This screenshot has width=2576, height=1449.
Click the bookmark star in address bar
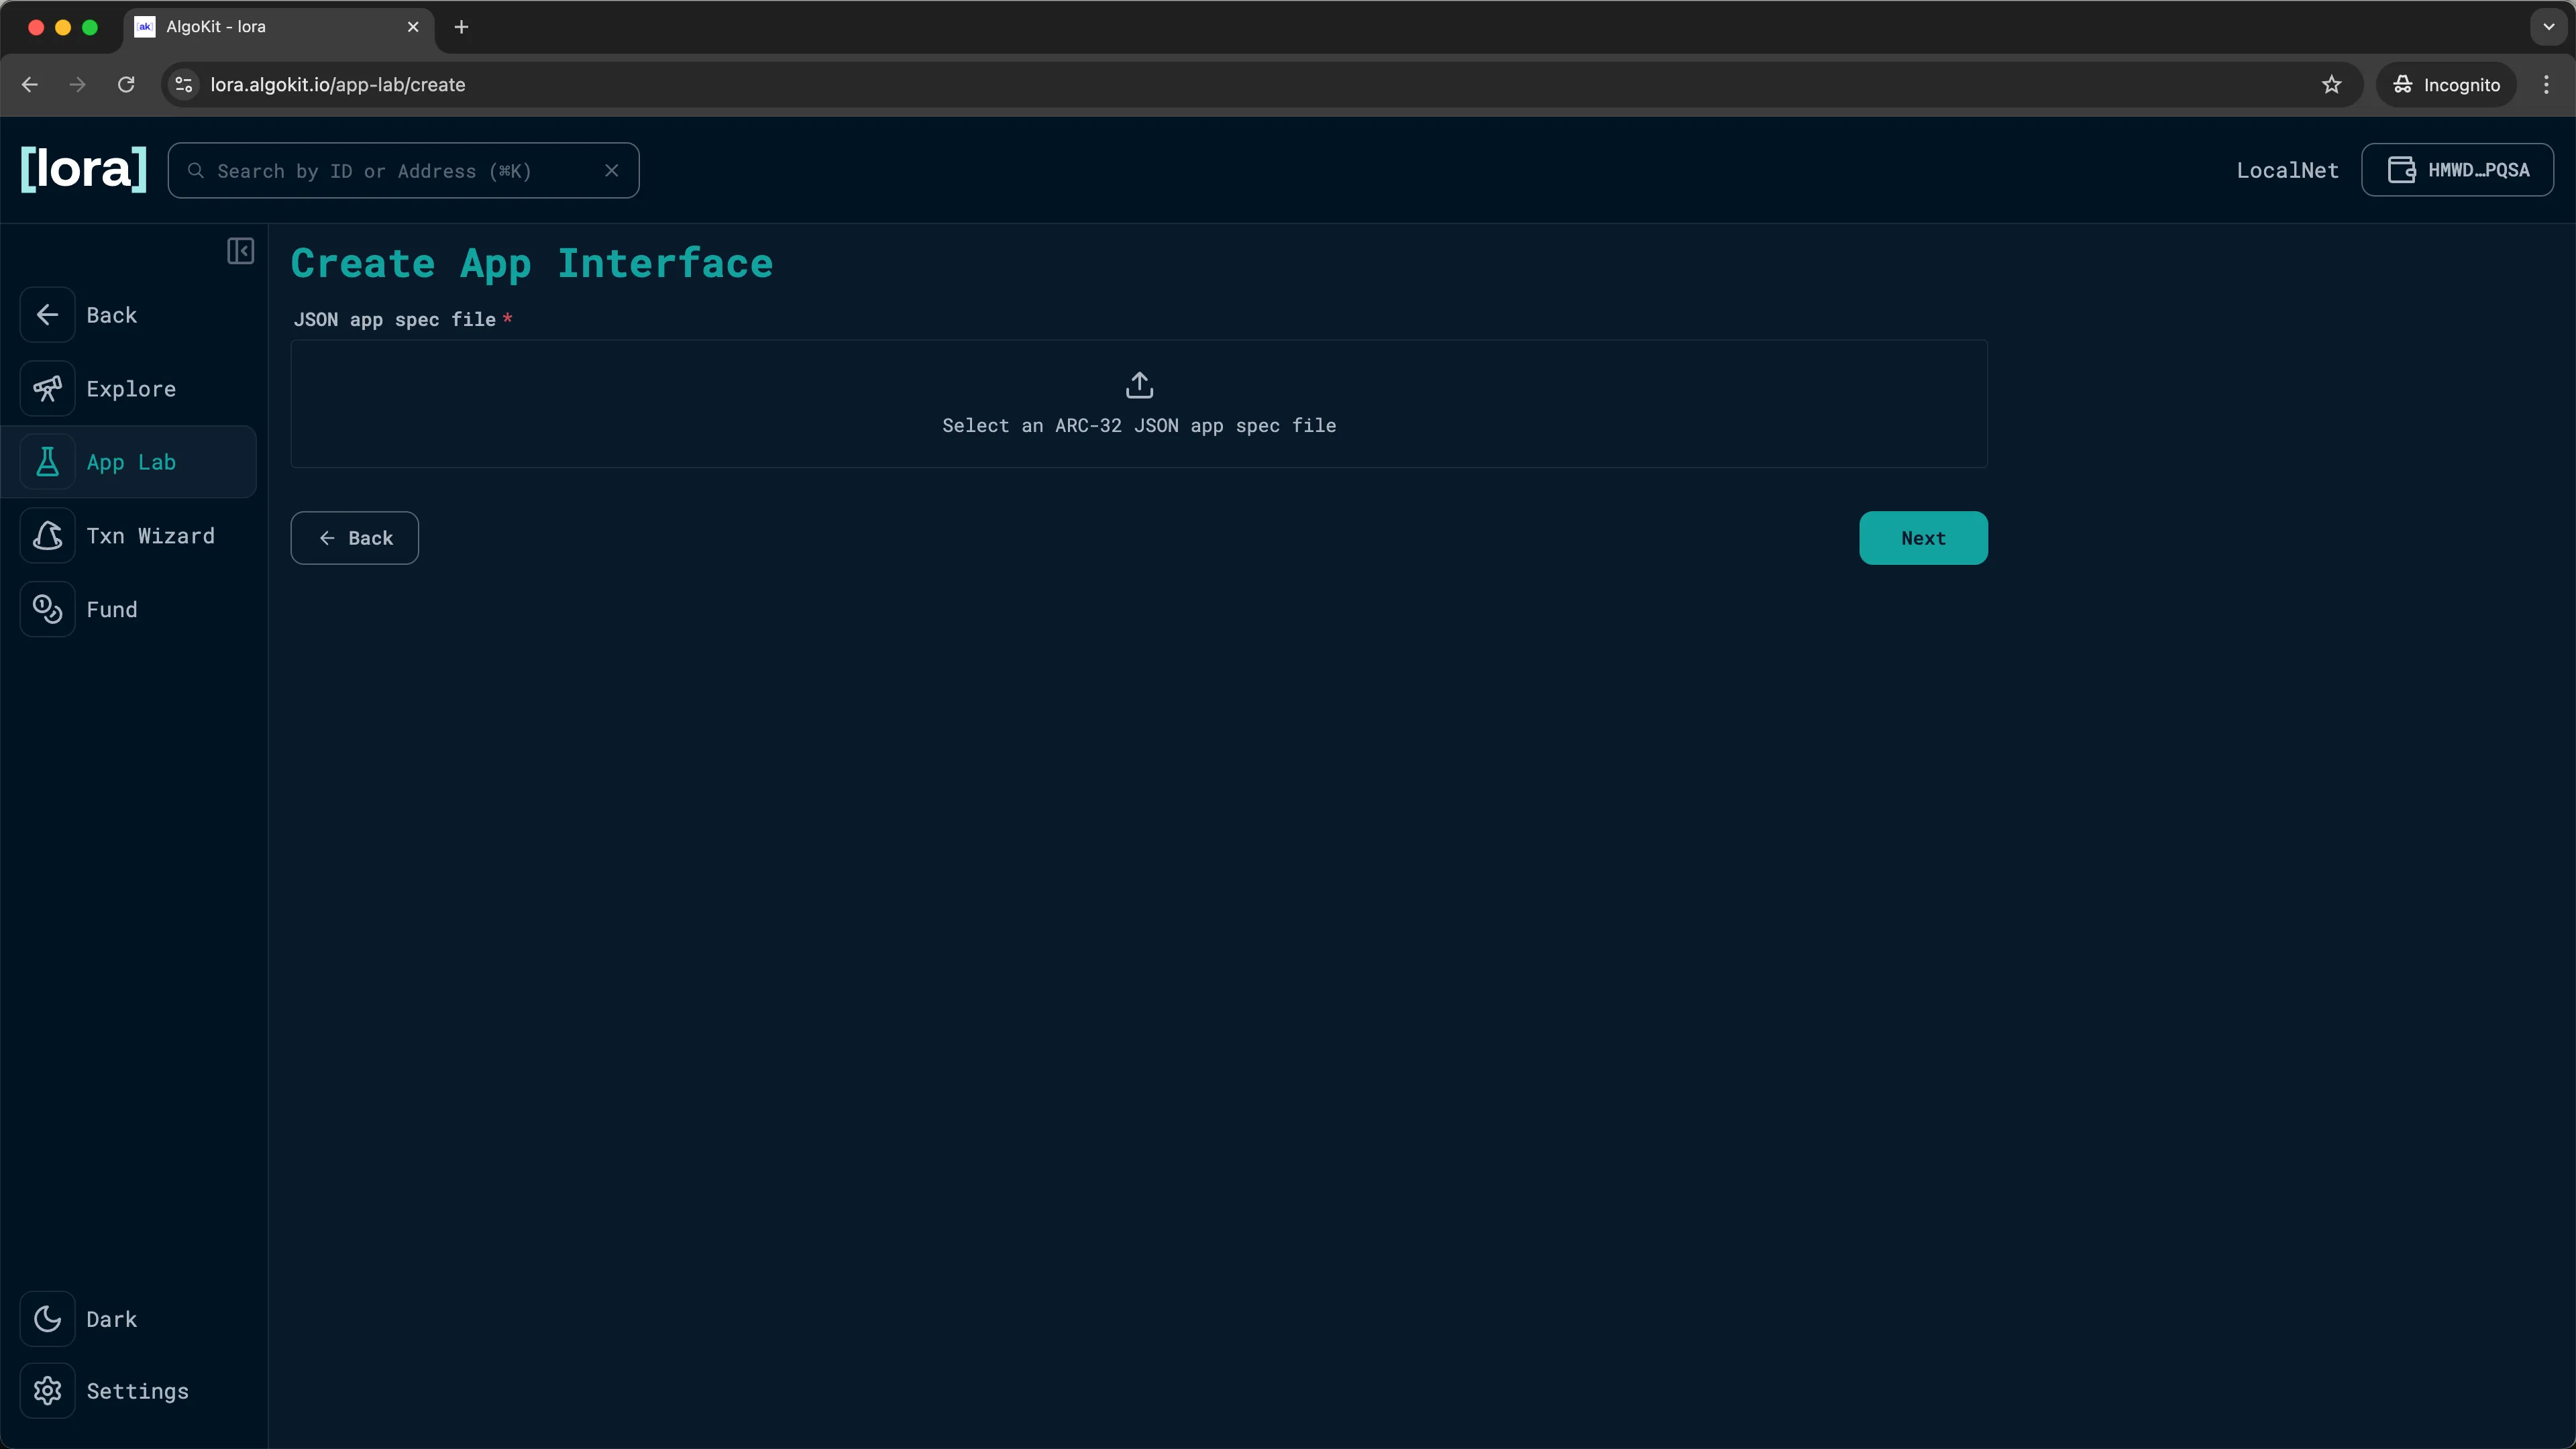tap(2332, 84)
